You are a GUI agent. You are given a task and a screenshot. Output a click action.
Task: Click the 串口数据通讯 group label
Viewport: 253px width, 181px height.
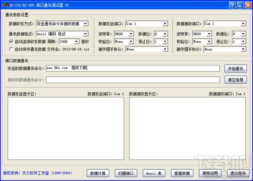tap(16, 61)
